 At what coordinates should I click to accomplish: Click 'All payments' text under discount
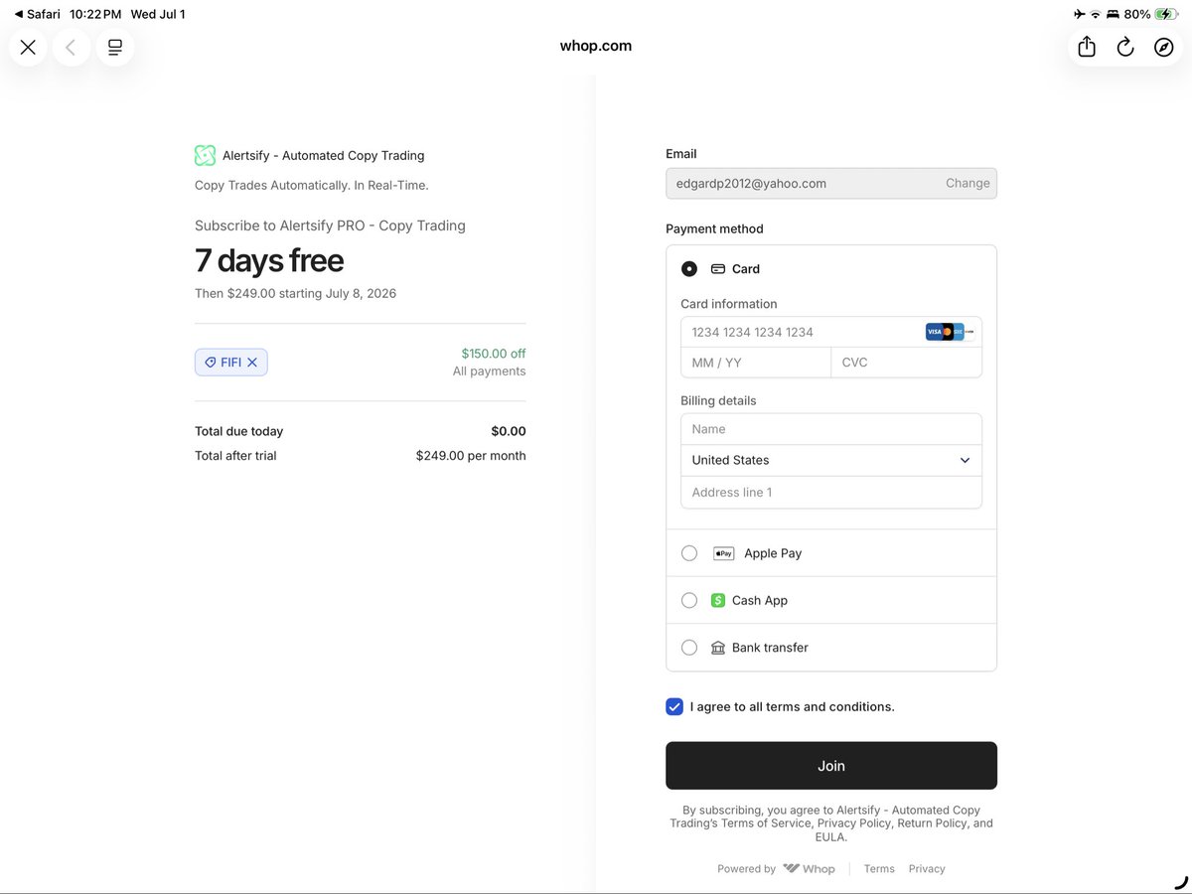490,372
